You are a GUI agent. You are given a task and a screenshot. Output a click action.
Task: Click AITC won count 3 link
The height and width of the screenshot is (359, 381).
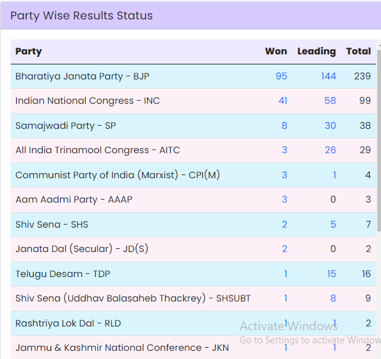coord(284,150)
